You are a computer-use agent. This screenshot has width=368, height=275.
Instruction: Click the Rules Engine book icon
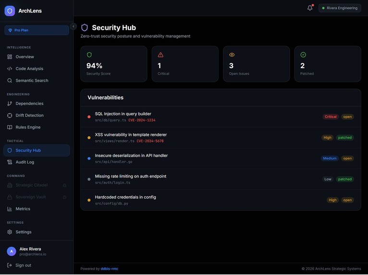10,127
